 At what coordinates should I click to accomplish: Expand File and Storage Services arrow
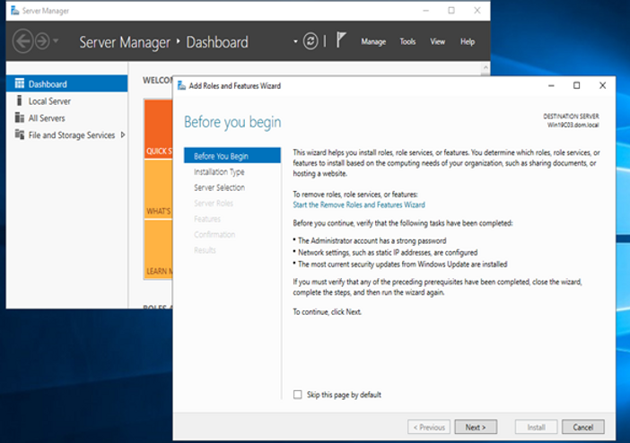[x=122, y=135]
